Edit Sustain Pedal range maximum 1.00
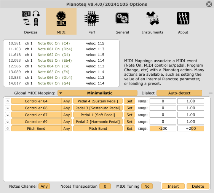 pyautogui.click(x=191, y=101)
